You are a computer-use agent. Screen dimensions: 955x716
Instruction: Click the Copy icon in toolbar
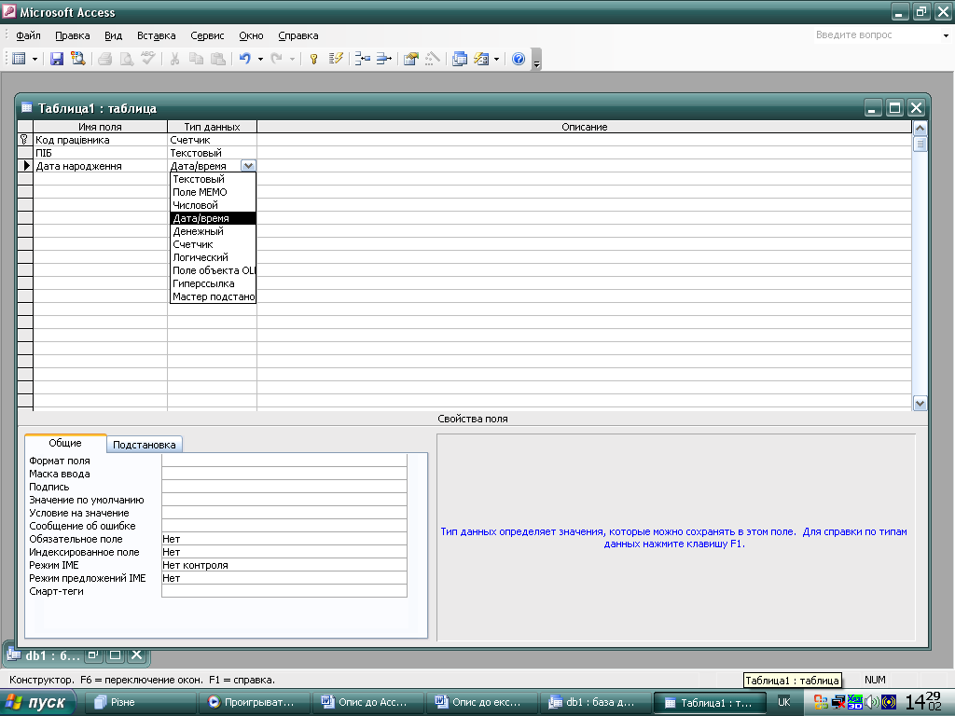point(196,59)
